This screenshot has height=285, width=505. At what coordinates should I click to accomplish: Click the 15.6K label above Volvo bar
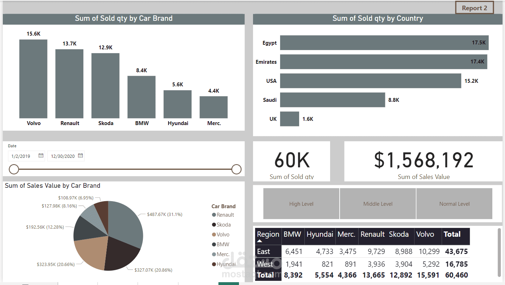[33, 34]
